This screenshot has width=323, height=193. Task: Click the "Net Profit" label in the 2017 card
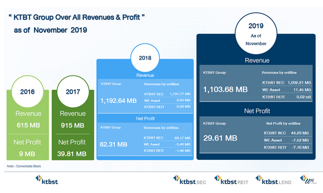pos(72,142)
